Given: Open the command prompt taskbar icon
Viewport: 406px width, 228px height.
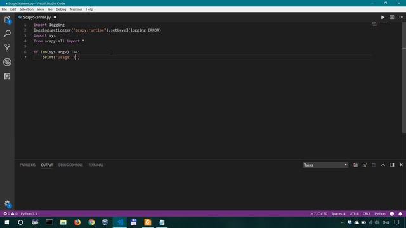Looking at the screenshot, I should tap(49, 222).
